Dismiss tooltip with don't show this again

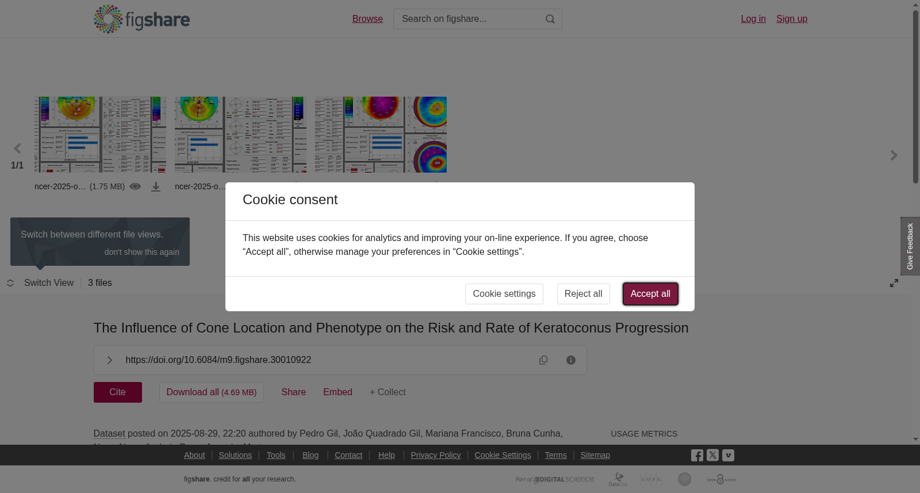tap(142, 252)
